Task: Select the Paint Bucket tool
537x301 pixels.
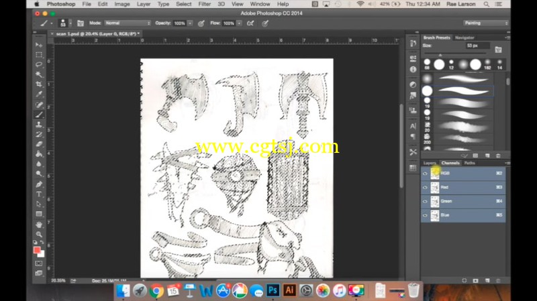Action: [39, 154]
